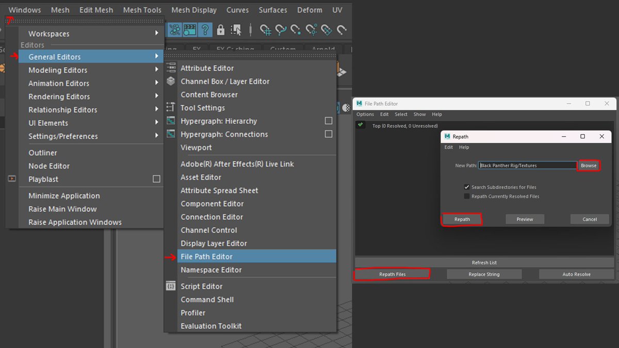Open the Windows menu in menu bar
This screenshot has width=619, height=348.
(25, 10)
